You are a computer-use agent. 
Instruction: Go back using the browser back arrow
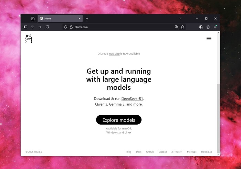click(33, 27)
